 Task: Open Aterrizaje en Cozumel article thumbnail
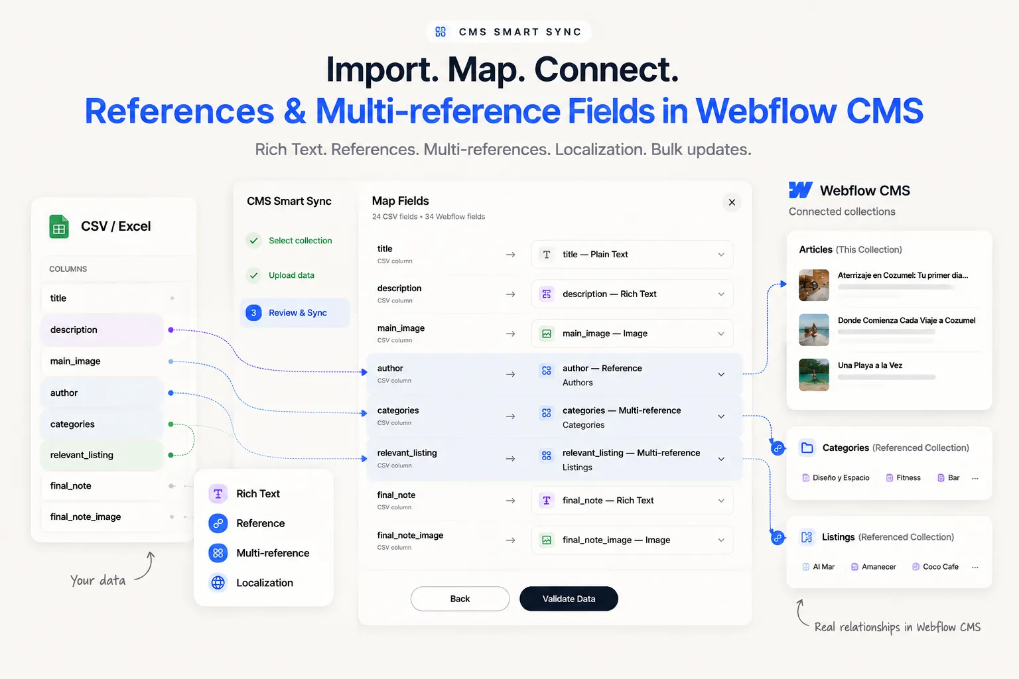(x=814, y=285)
